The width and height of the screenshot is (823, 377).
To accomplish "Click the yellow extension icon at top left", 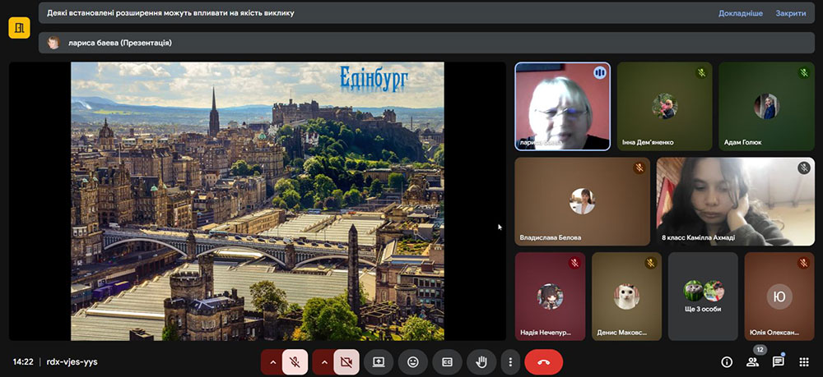I will coord(19,28).
